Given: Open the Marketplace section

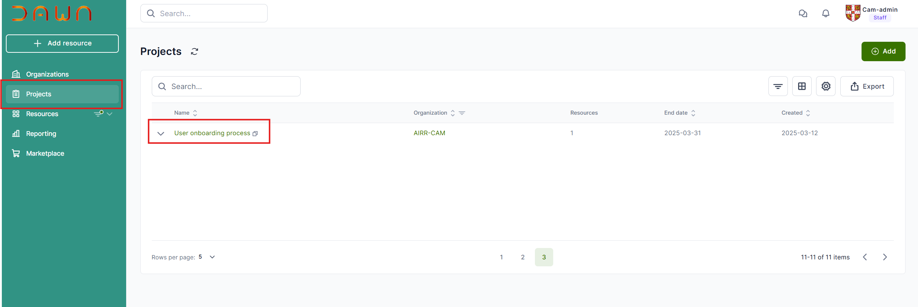Looking at the screenshot, I should pos(45,153).
